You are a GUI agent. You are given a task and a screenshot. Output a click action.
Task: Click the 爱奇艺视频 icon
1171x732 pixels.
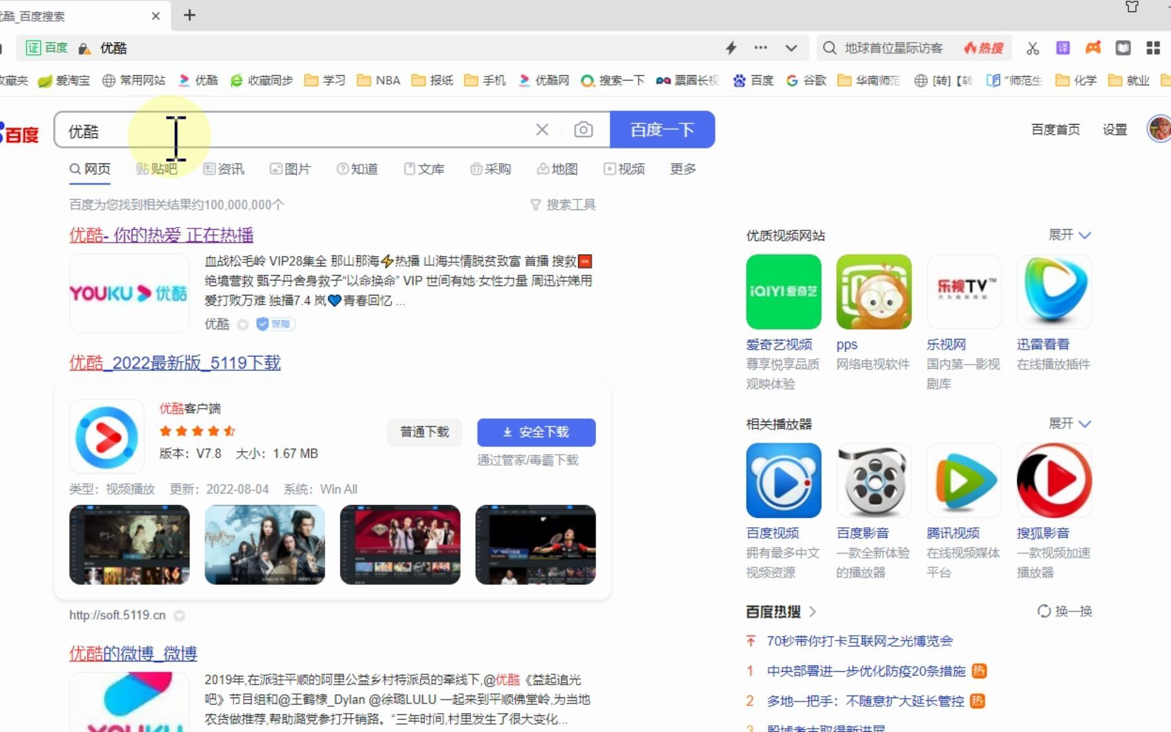tap(783, 292)
